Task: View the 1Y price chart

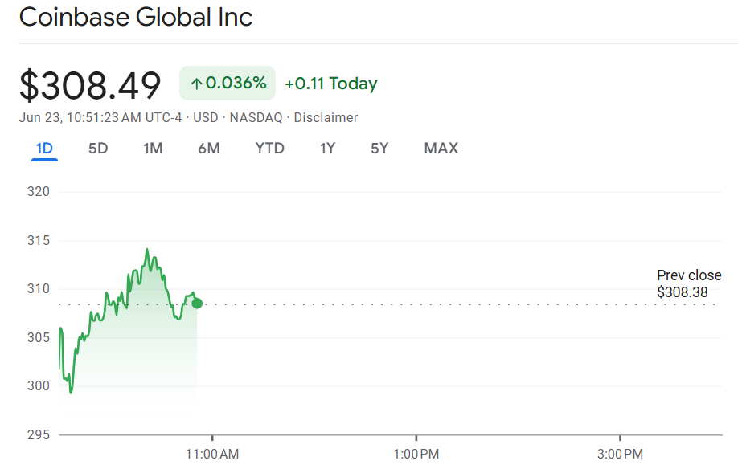Action: click(x=327, y=149)
